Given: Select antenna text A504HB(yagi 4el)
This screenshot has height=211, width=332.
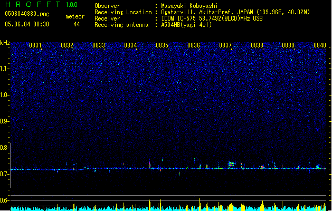Looking at the screenshot, I should pyautogui.click(x=186, y=25).
